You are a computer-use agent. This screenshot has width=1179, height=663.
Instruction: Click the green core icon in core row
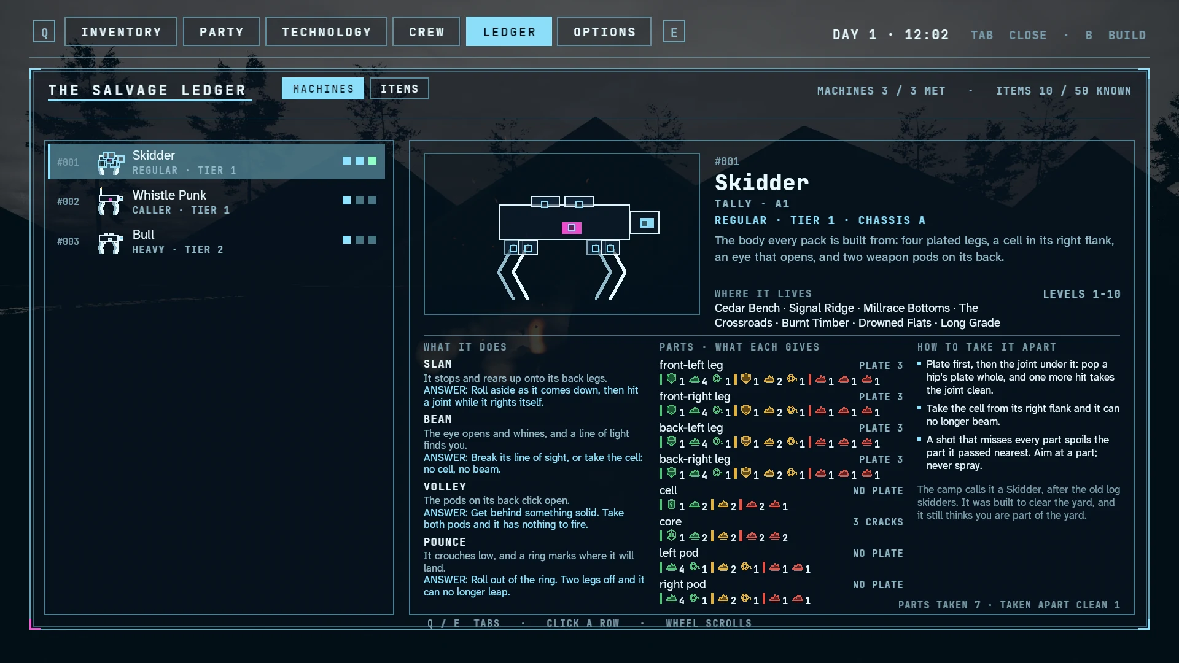click(671, 536)
